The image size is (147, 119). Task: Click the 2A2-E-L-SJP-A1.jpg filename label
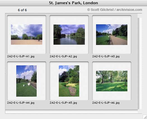(21, 56)
